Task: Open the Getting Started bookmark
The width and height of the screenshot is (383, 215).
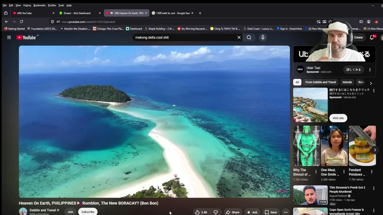Action: coord(14,29)
